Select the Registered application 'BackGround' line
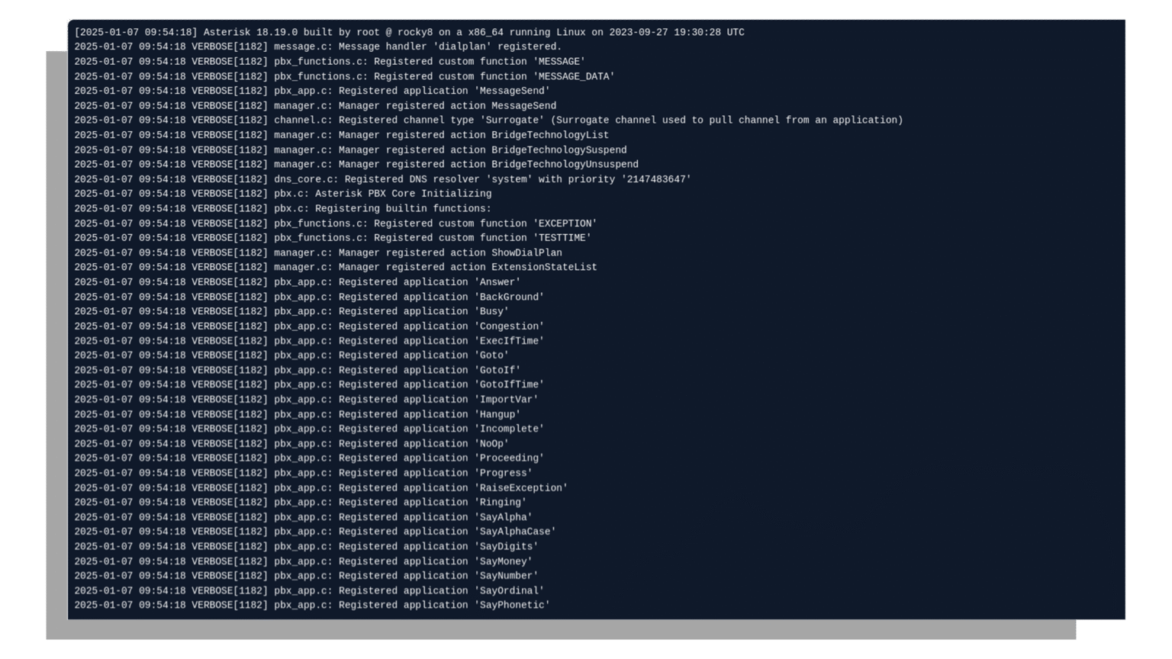The height and width of the screenshot is (659, 1172). point(309,297)
